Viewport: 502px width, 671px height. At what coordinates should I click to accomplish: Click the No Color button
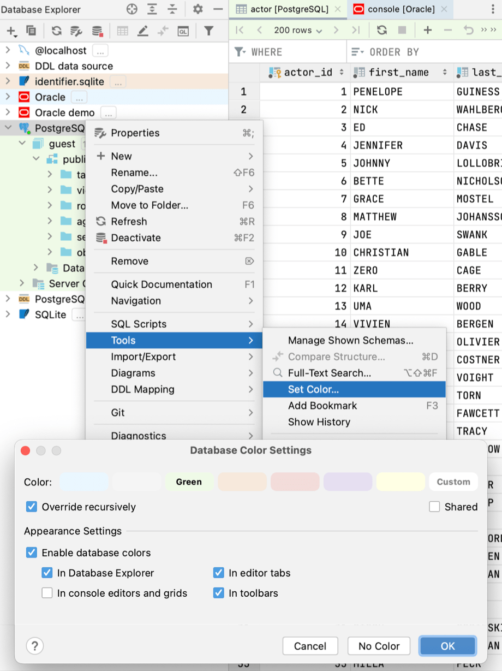pos(379,646)
